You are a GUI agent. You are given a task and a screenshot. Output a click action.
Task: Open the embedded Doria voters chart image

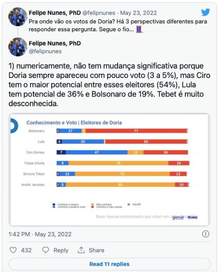coord(109,170)
